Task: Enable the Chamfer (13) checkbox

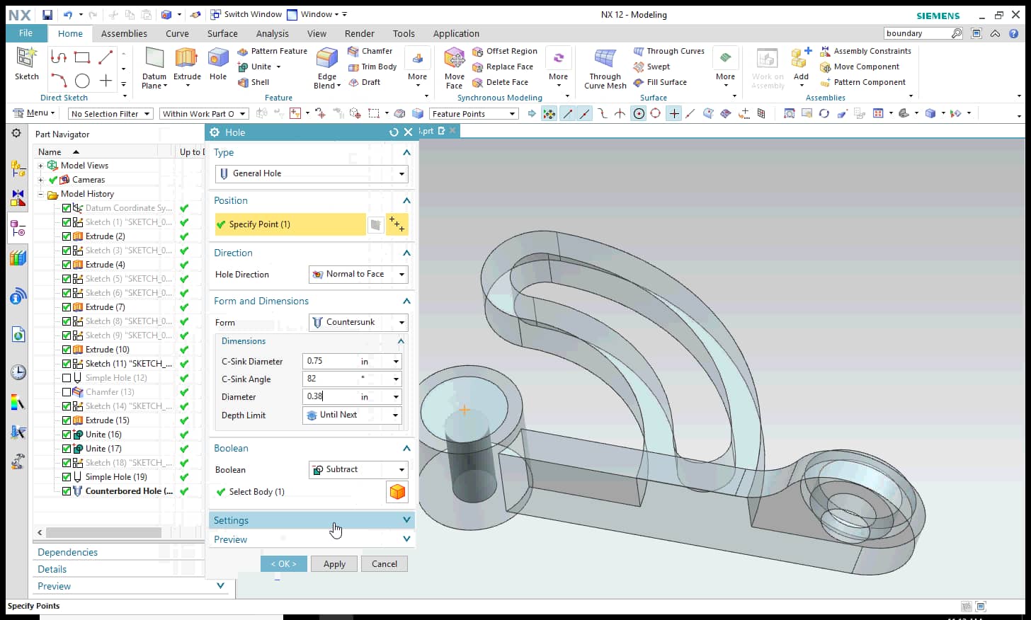Action: click(67, 392)
